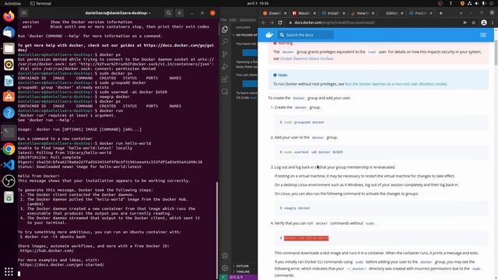This screenshot has height=280, width=498.
Task: Click the share icon in Chrome address bar
Action: pos(465,23)
